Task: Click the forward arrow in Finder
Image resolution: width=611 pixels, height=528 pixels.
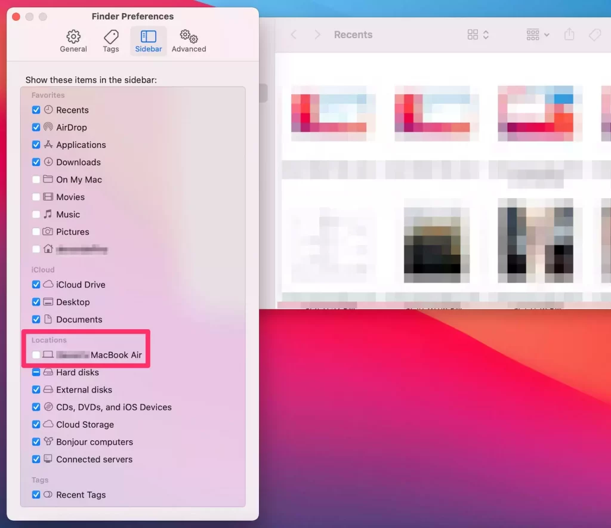Action: (317, 35)
